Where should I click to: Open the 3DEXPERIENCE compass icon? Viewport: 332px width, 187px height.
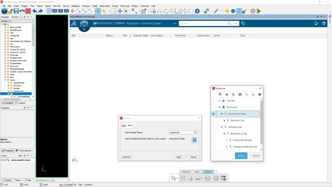click(84, 26)
